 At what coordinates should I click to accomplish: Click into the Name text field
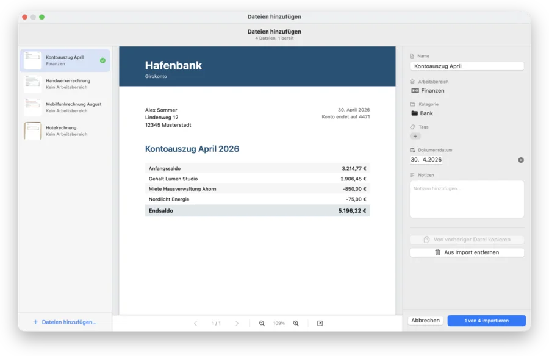pyautogui.click(x=467, y=66)
